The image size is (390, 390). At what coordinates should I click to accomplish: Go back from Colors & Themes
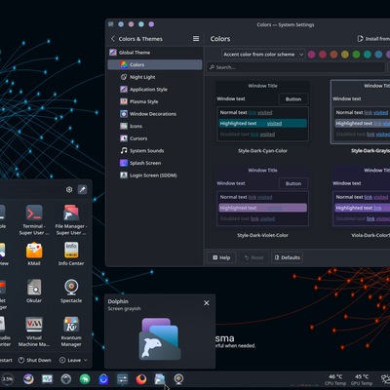pyautogui.click(x=113, y=39)
